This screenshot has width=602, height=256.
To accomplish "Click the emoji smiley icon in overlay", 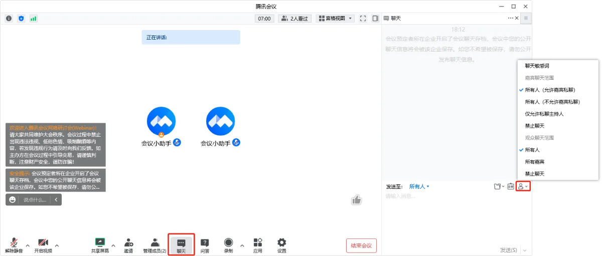I will point(12,199).
